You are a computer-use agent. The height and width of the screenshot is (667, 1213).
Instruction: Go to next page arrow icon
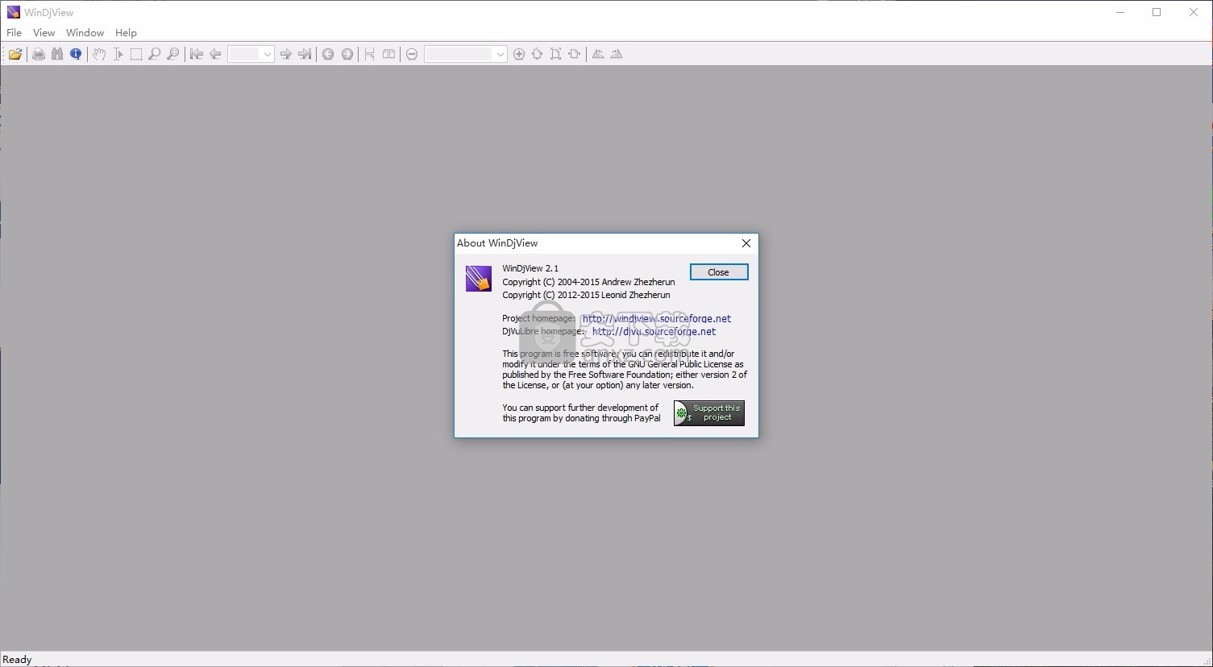pyautogui.click(x=285, y=54)
